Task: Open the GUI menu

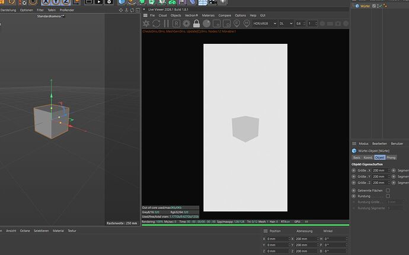Action: (263, 15)
